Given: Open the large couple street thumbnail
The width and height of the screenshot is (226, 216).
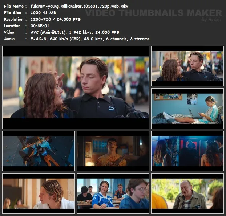Looking at the screenshot, I should click(x=76, y=87).
